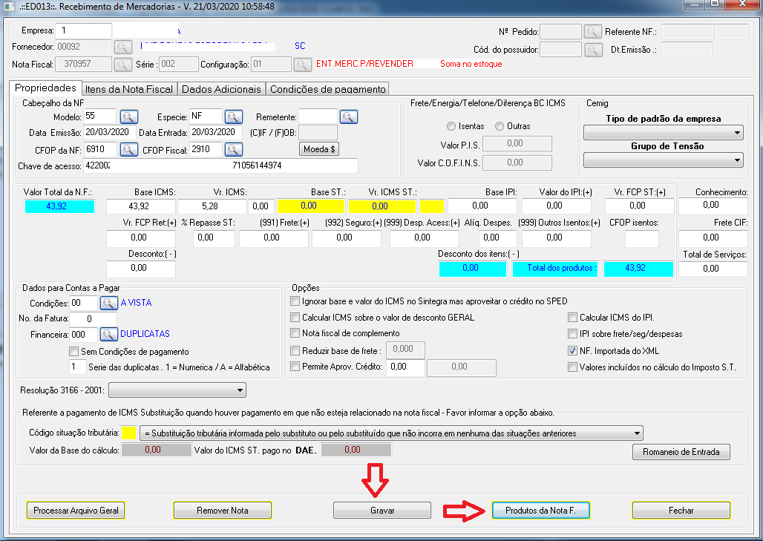Open Especie lookup magnifier icon
The height and width of the screenshot is (541, 763).
[x=234, y=117]
